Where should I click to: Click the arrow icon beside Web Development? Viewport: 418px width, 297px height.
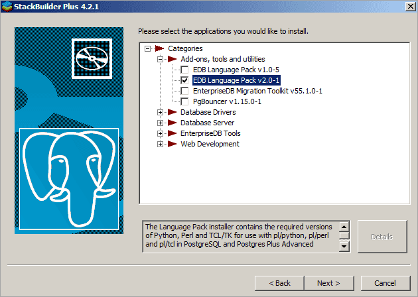click(173, 144)
